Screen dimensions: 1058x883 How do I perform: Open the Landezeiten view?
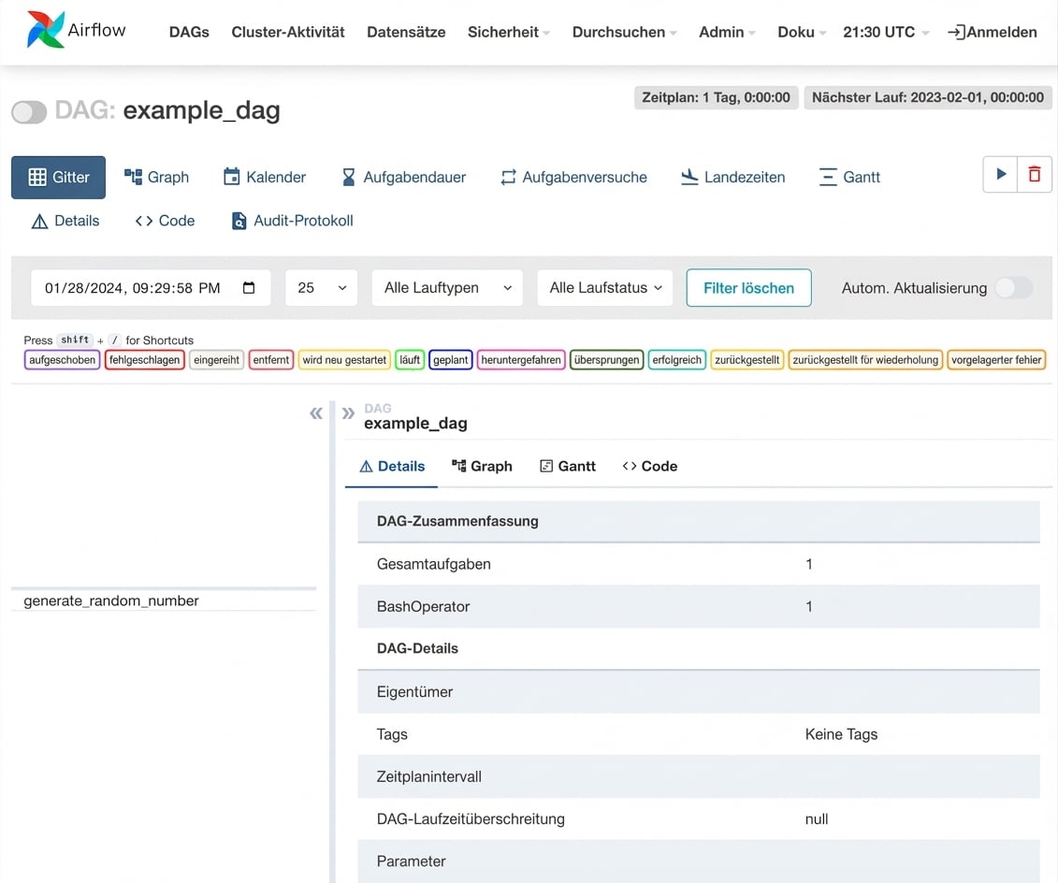(732, 178)
